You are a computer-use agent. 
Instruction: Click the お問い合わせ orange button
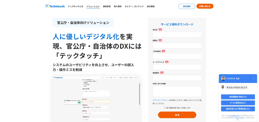205,6
